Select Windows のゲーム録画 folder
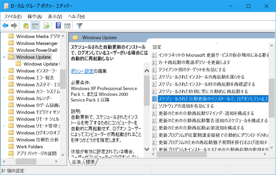The image size is (276, 175). 38,105
